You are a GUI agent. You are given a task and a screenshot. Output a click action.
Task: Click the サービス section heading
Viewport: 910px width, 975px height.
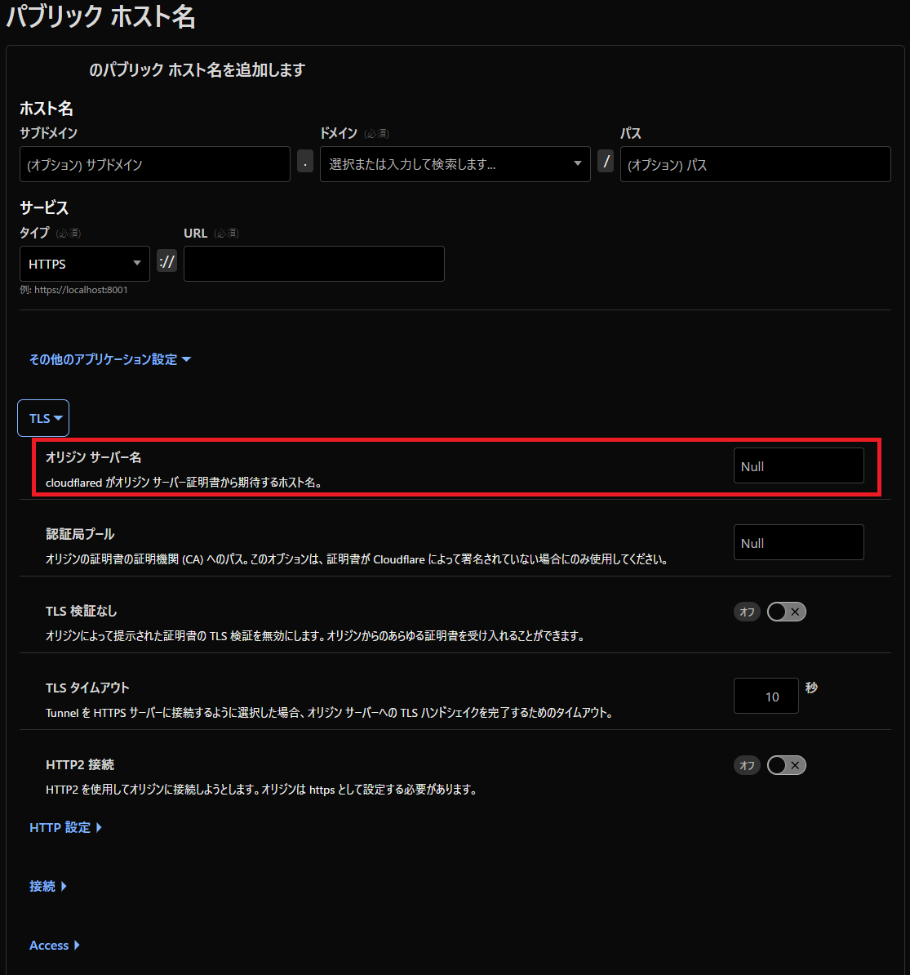tap(44, 207)
